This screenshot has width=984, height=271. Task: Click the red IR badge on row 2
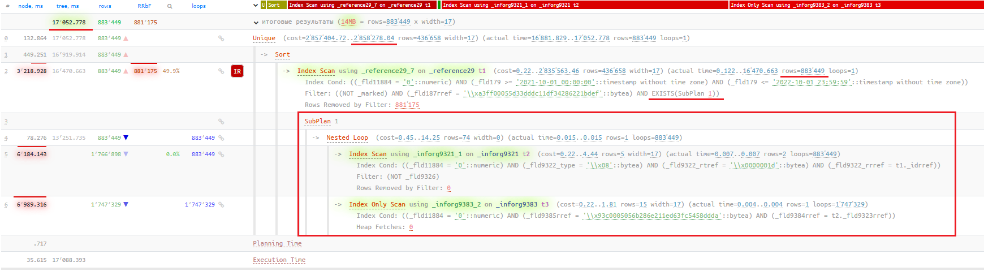point(238,71)
